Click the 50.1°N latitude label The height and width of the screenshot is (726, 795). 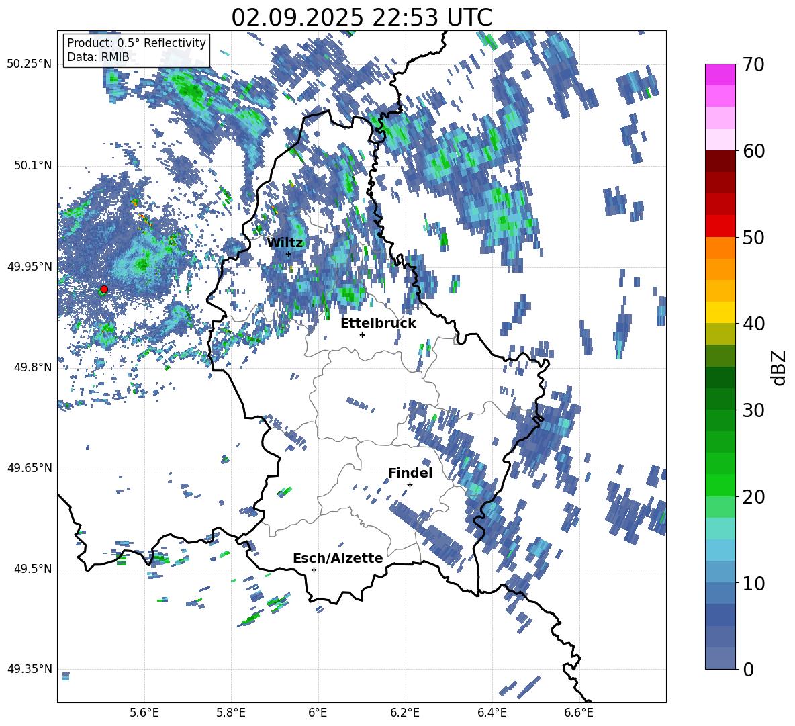point(34,165)
